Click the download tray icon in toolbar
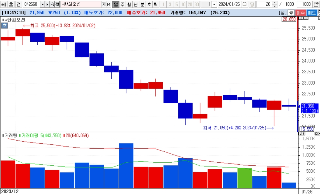The image size is (320, 194). [11, 4]
